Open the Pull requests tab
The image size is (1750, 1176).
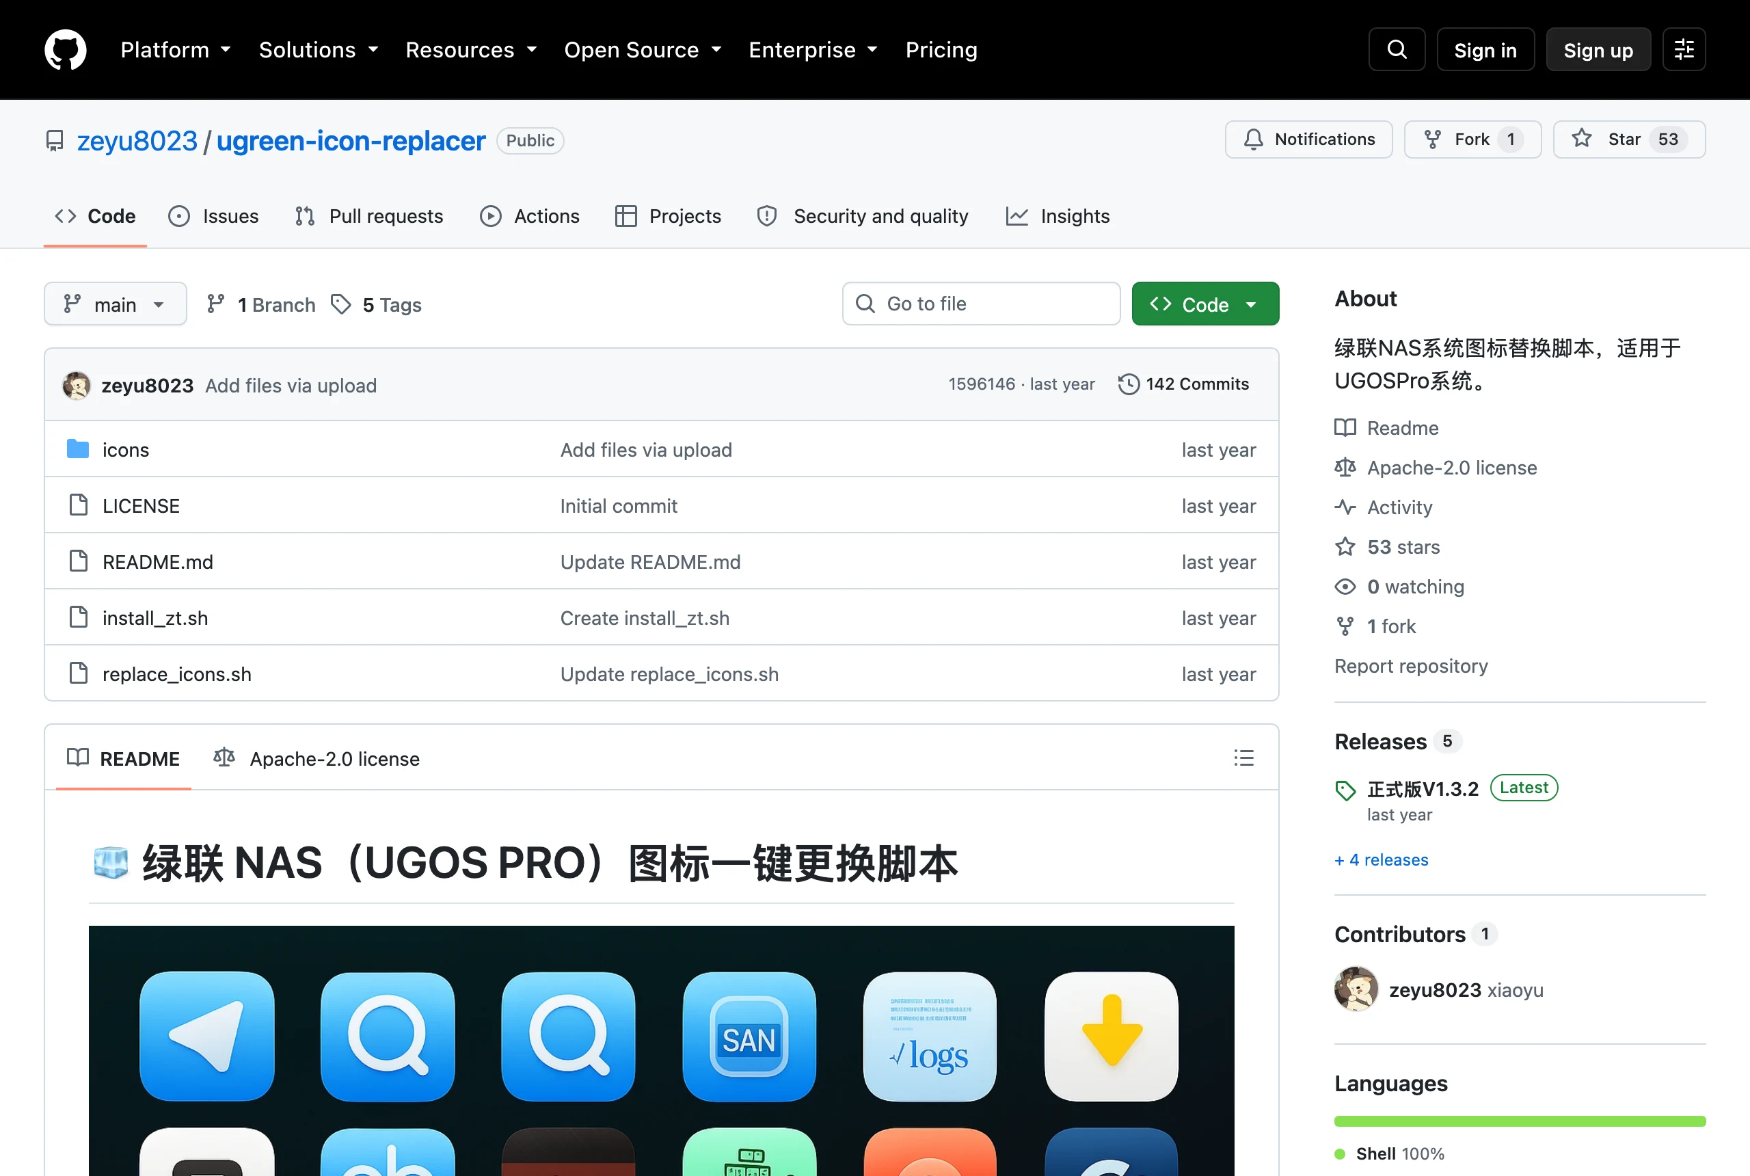(x=369, y=216)
